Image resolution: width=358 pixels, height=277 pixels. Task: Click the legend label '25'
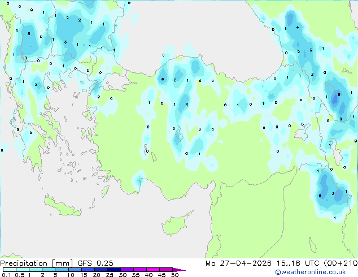[x=110, y=275]
